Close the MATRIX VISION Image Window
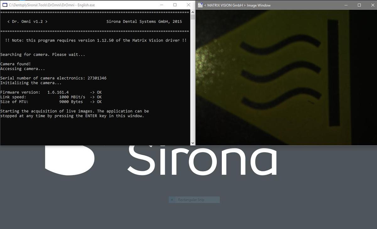 click(x=373, y=5)
